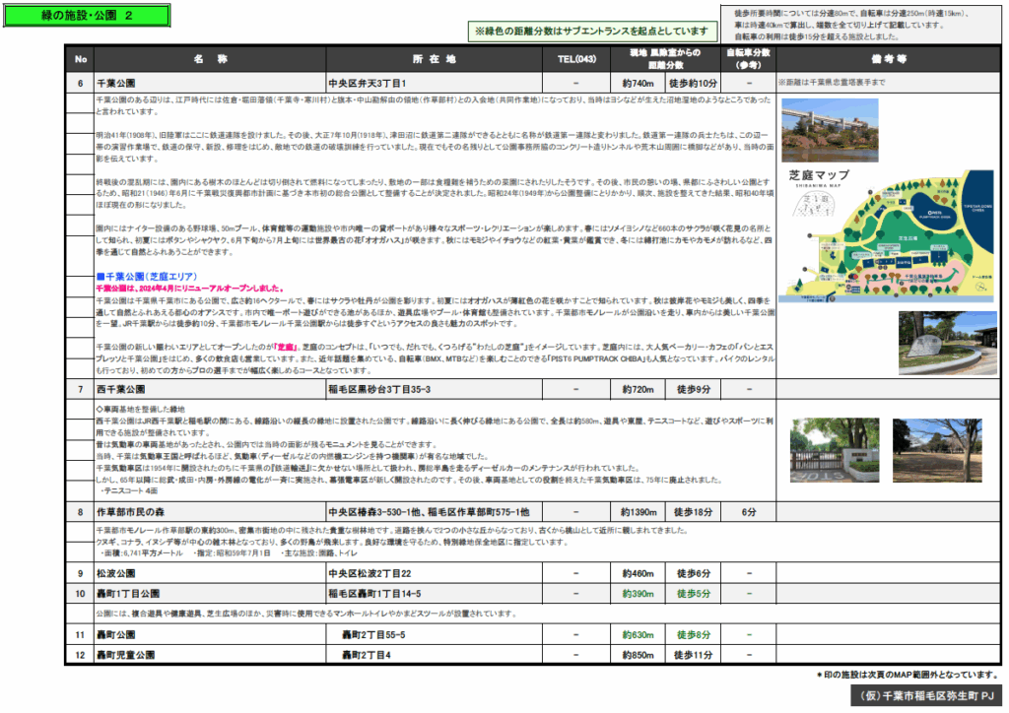Select address '轟町2丁目55-5'
The image size is (1009, 713).
point(373,635)
